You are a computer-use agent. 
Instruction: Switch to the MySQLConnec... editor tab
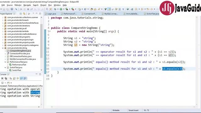pyautogui.click(x=110, y=14)
